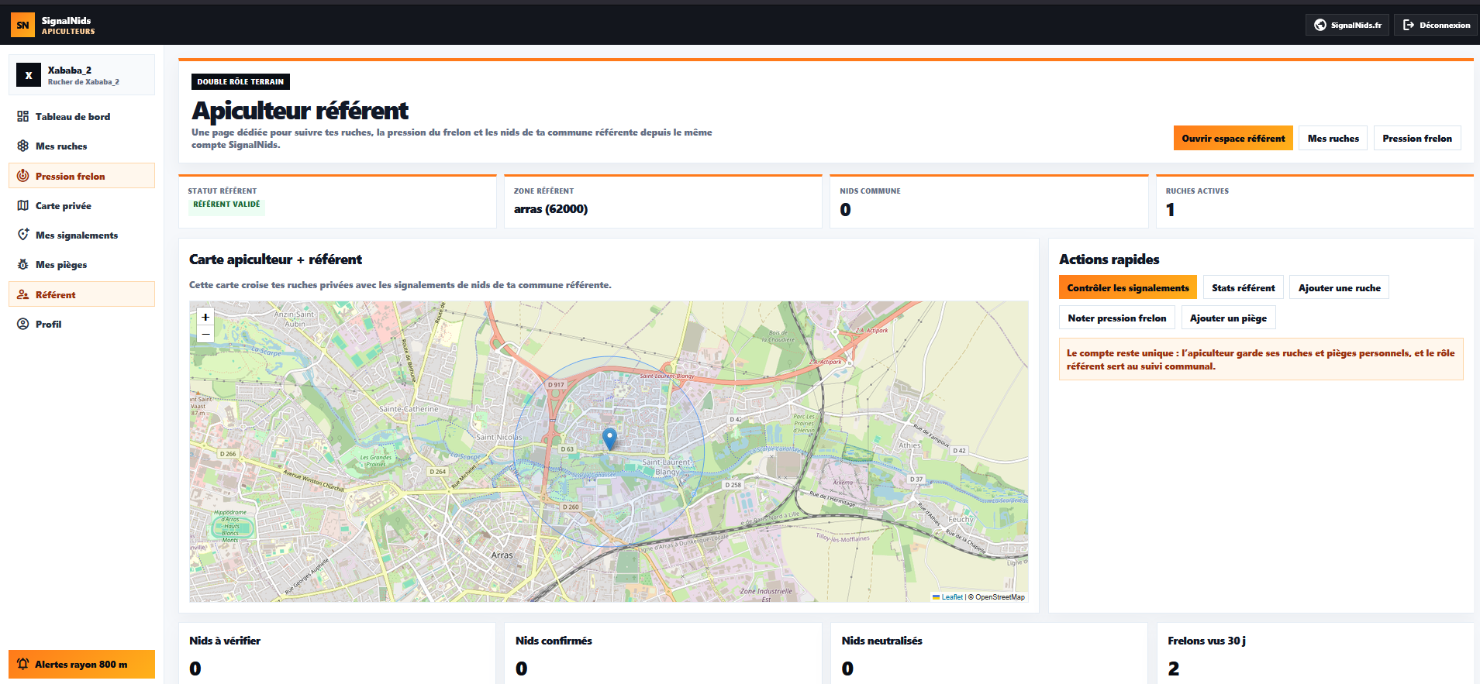Click Mes ruches header button
Viewport: 1480px width, 684px height.
point(1333,138)
